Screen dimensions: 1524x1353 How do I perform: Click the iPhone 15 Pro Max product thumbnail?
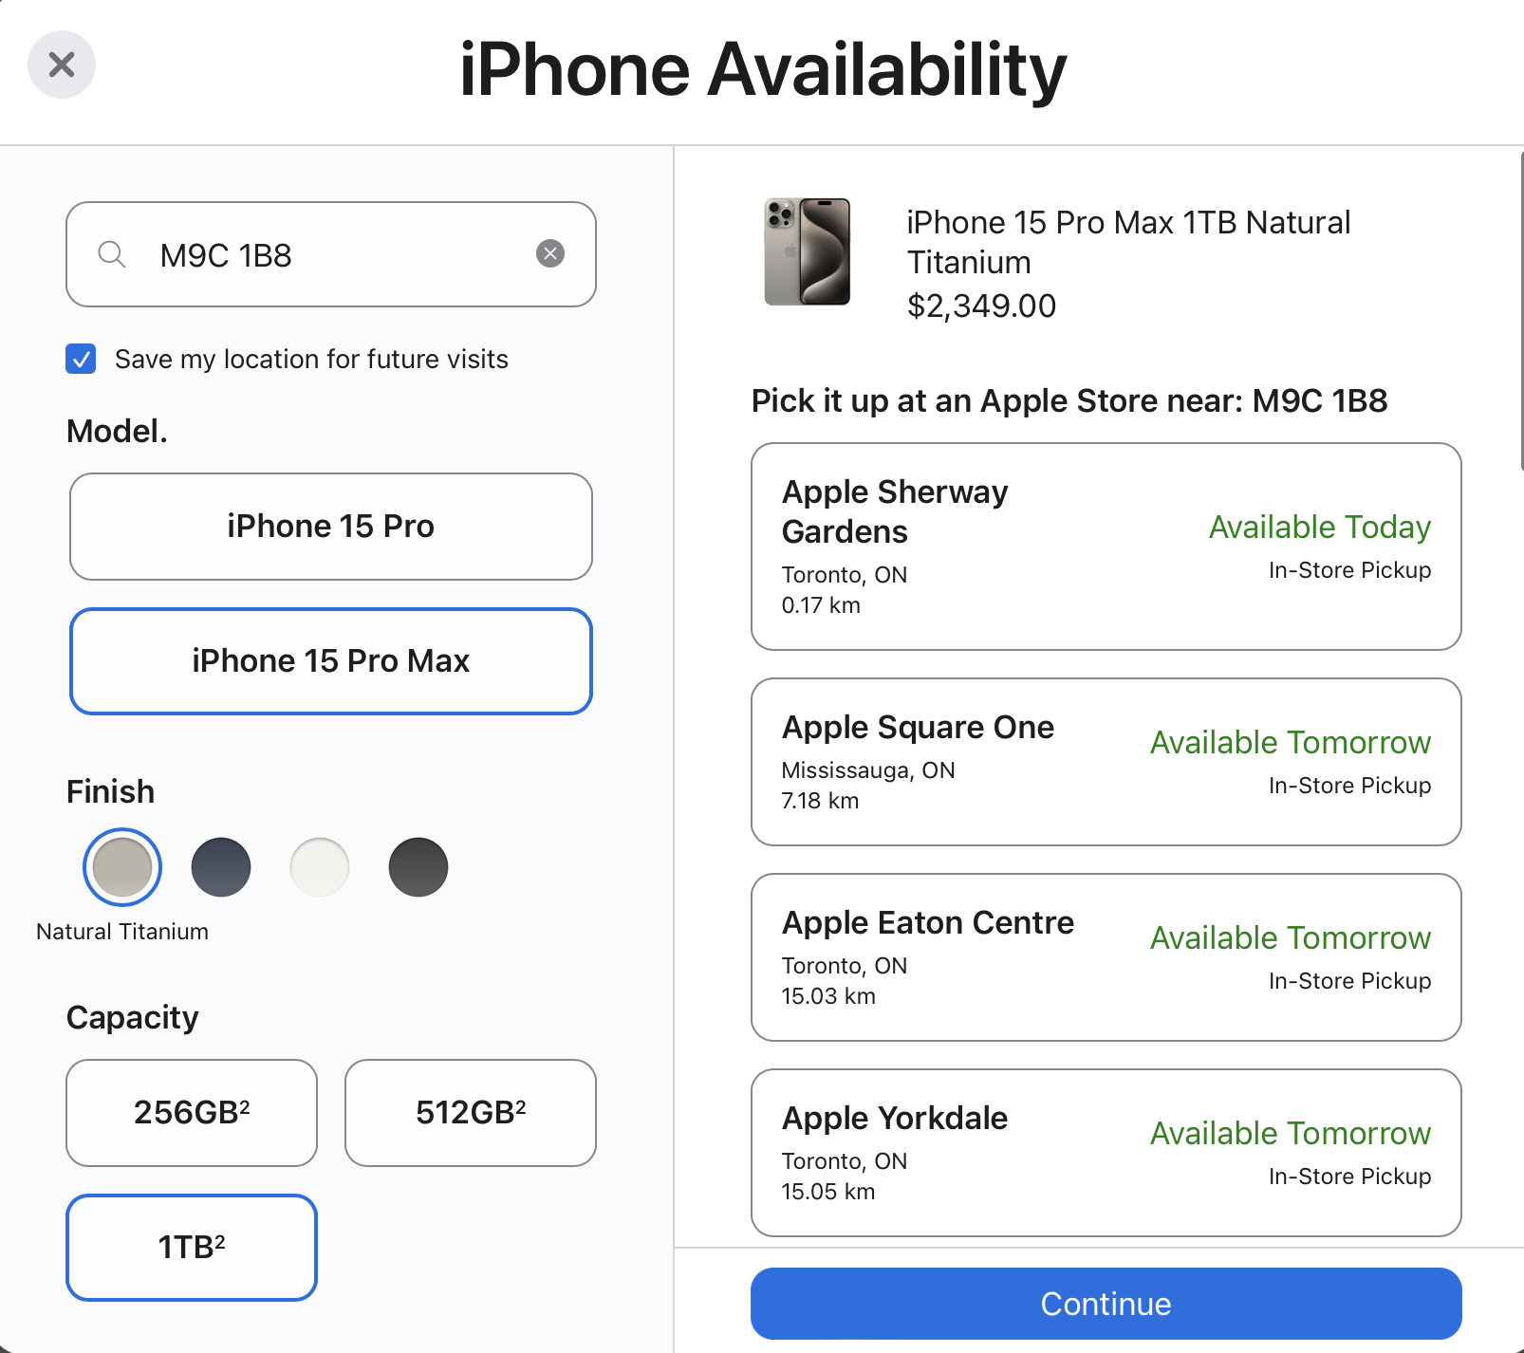pyautogui.click(x=808, y=251)
